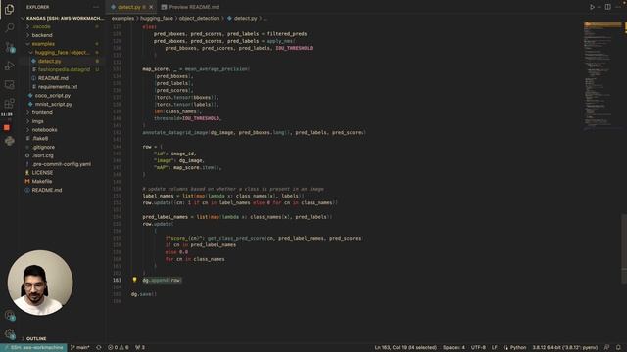Select the Python 3.8.12 interpreter item
This screenshot has height=352, width=627.
tap(564, 348)
